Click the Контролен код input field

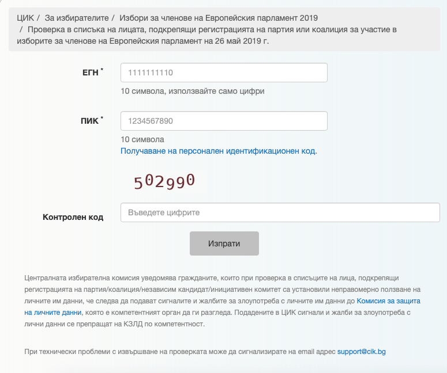click(x=280, y=212)
